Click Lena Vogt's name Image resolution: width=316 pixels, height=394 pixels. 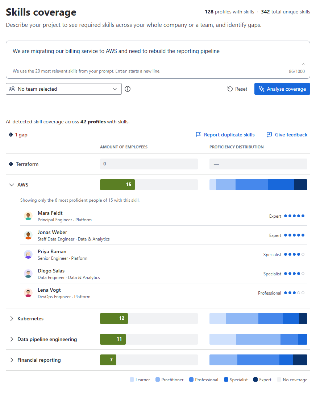tap(49, 290)
